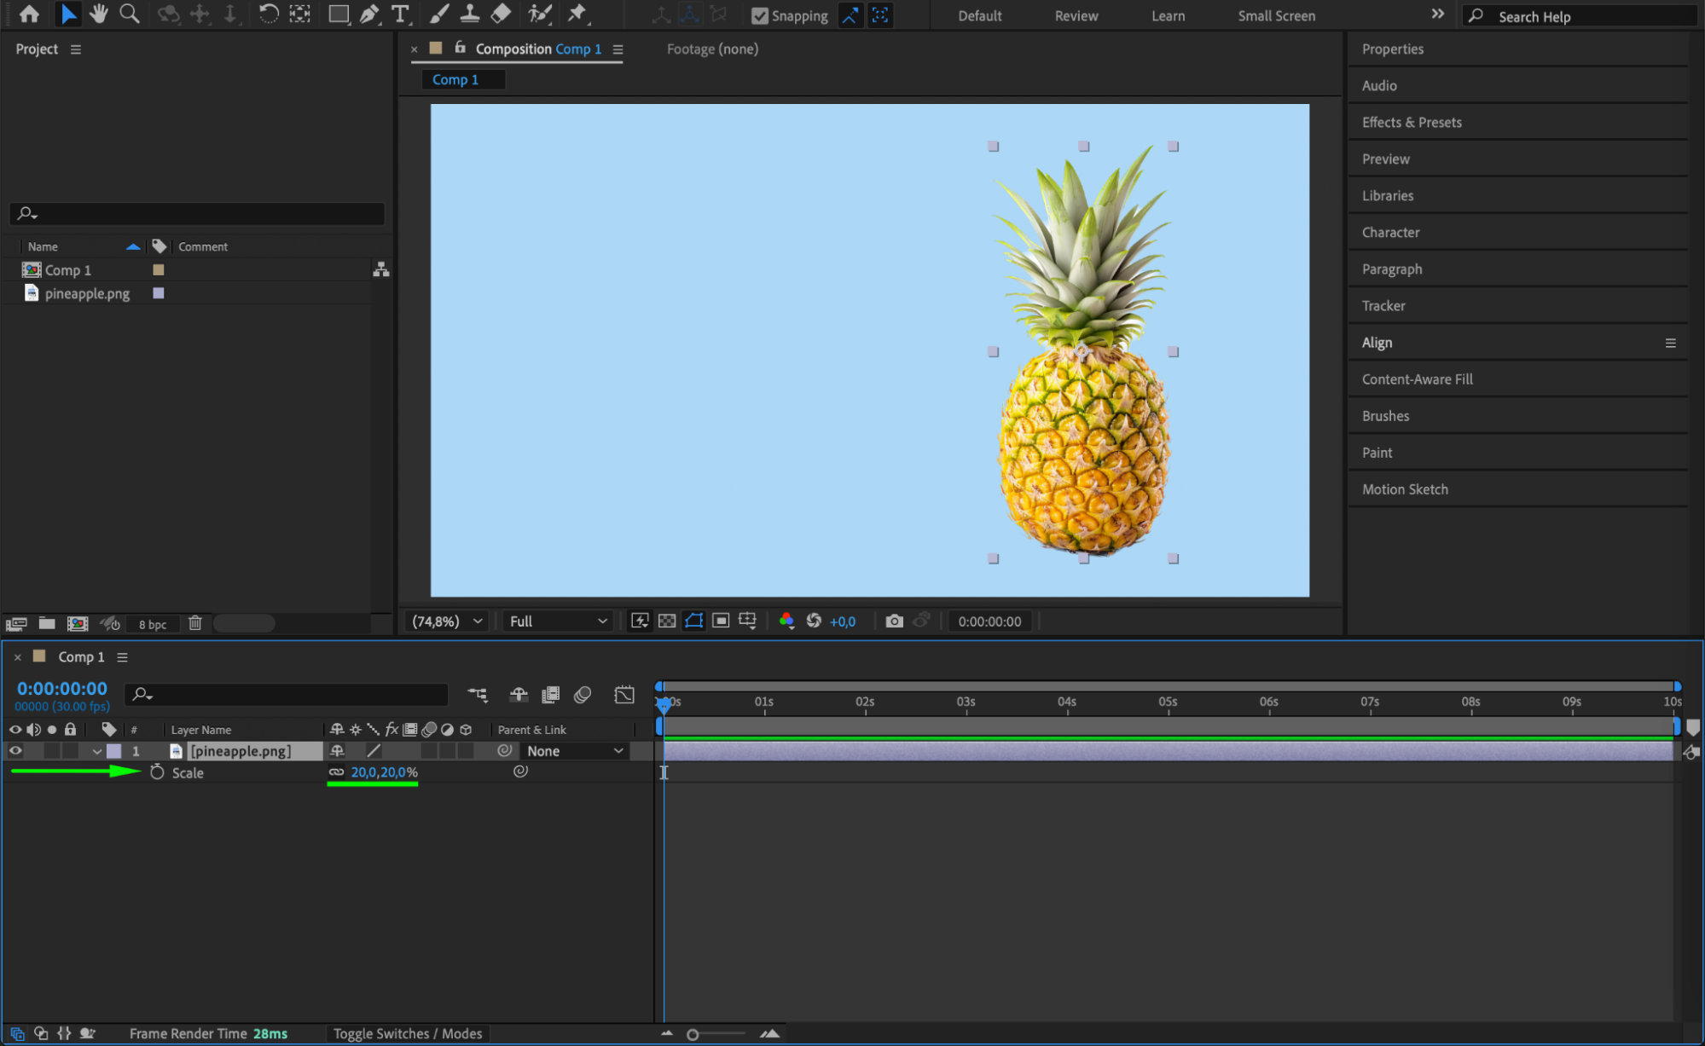This screenshot has width=1705, height=1046.
Task: Select the Zoom tool in toolbar
Action: (130, 14)
